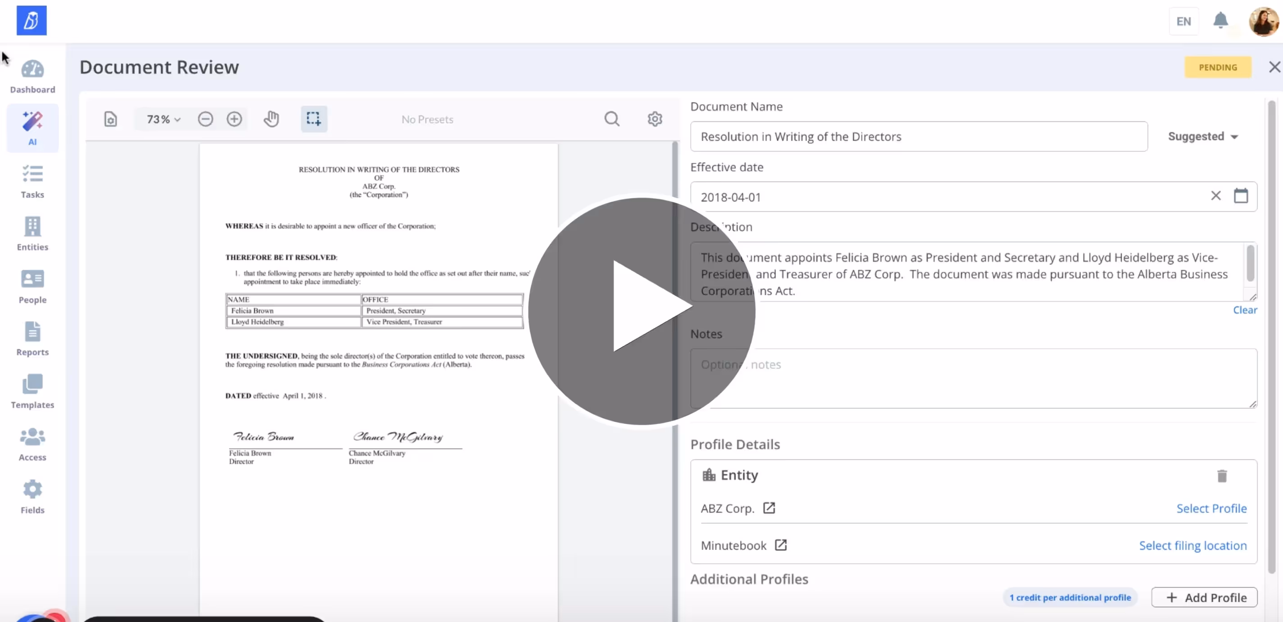1283x622 pixels.
Task: Open Templates from the sidebar
Action: coord(32,392)
